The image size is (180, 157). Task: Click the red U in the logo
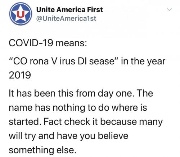(x=21, y=14)
